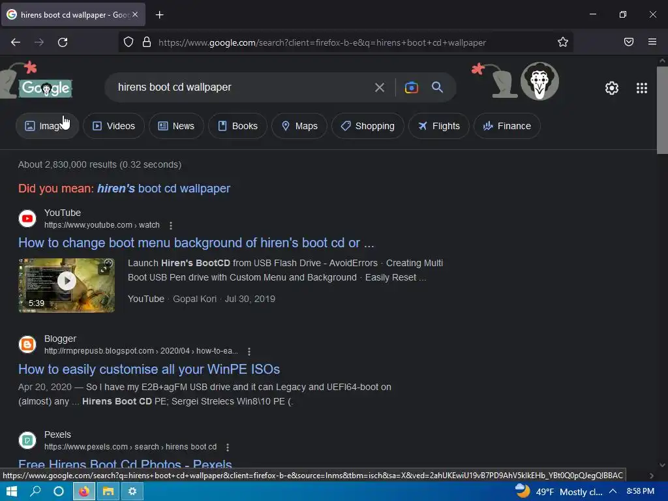Search by image with camera icon
This screenshot has height=501, width=668.
pyautogui.click(x=411, y=87)
